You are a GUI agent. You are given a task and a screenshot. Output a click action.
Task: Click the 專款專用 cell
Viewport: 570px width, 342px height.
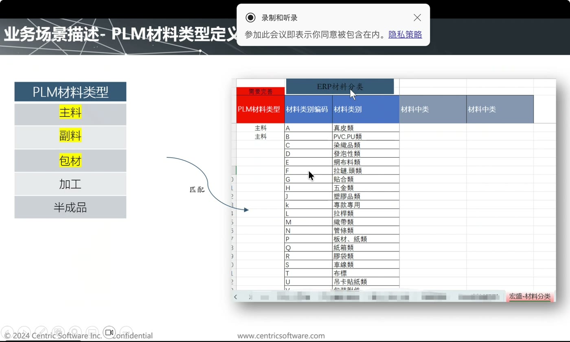pos(366,205)
